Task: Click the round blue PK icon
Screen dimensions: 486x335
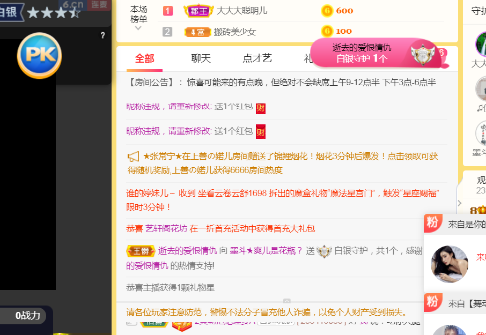Action: point(39,55)
